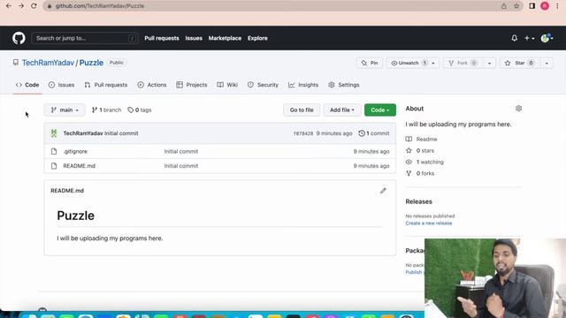Viewport: 566px width, 318px height.
Task: Open notifications bell
Action: (515, 38)
